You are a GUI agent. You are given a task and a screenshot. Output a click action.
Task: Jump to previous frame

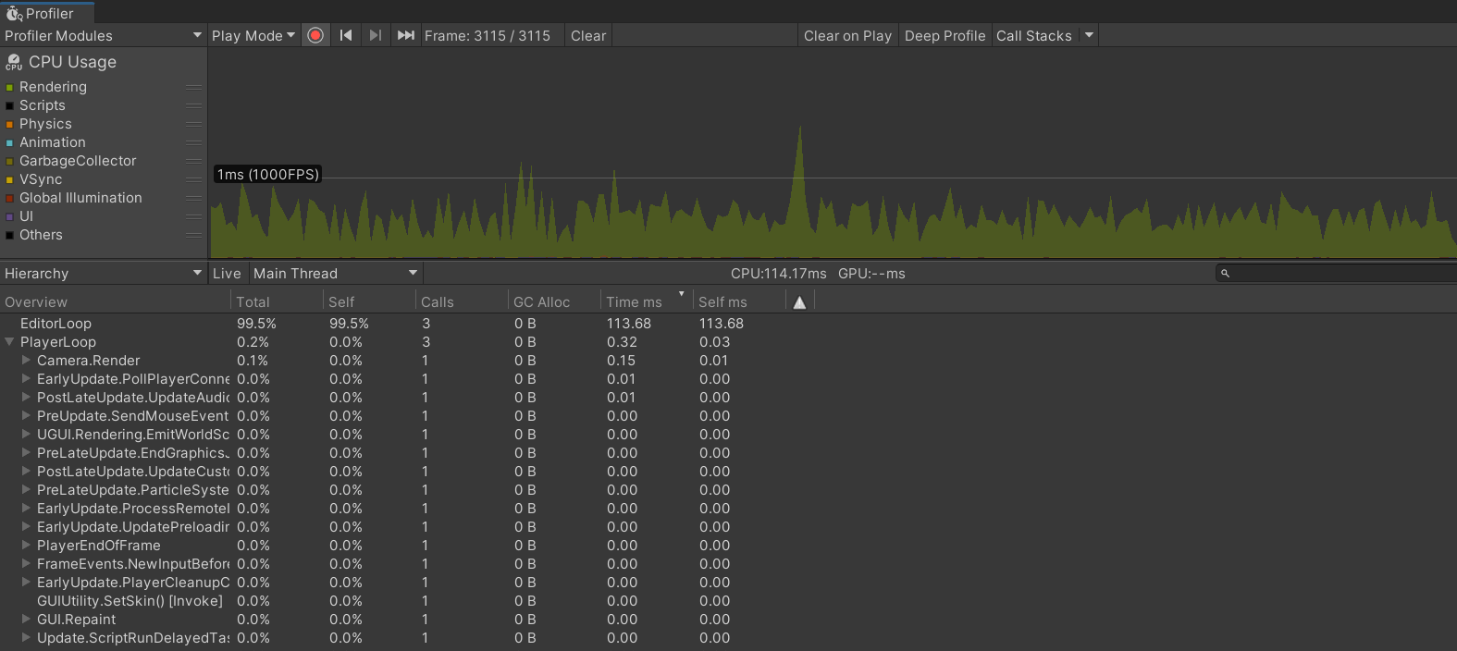tap(346, 35)
